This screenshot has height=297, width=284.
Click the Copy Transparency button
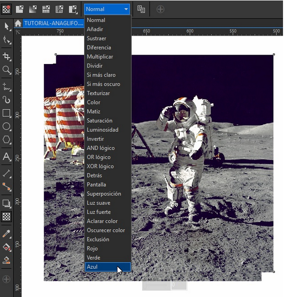click(141, 9)
